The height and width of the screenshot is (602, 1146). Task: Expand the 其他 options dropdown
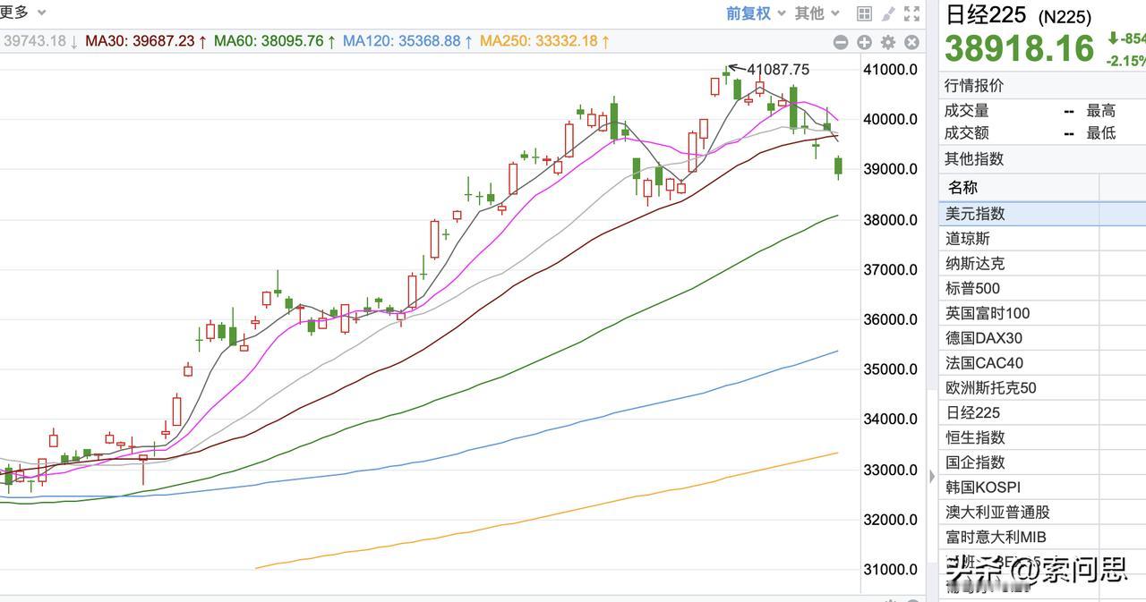point(808,13)
